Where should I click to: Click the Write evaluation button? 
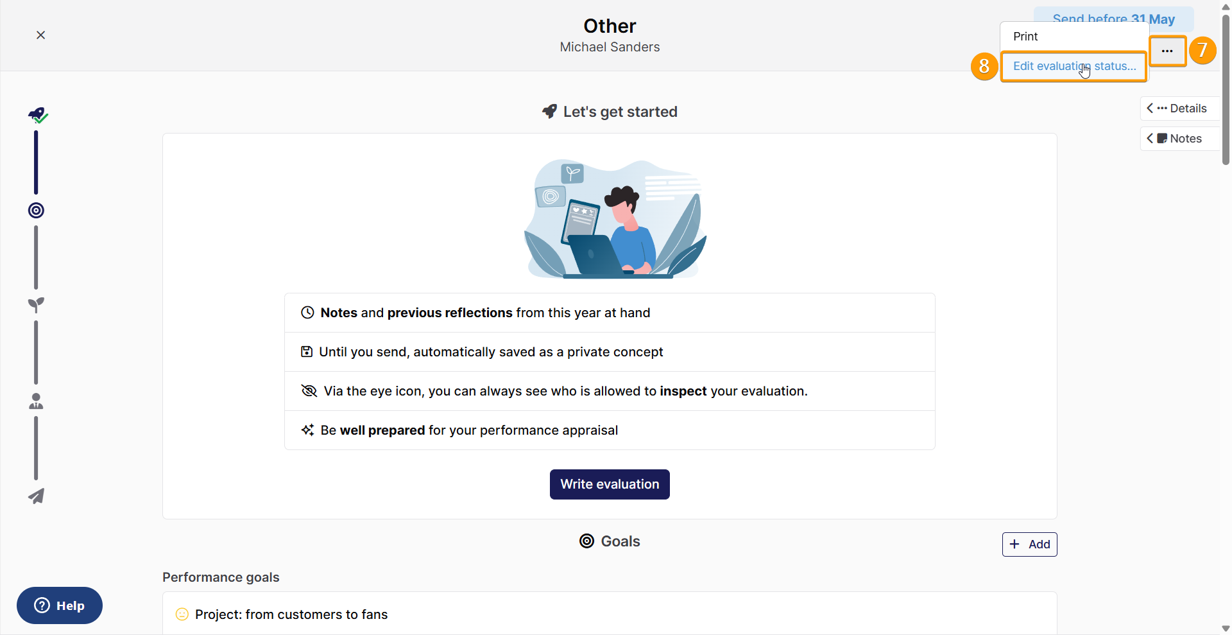[x=610, y=484]
